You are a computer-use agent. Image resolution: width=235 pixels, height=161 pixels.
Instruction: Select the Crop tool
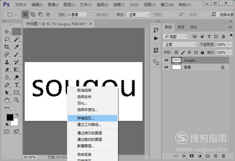tap(6, 47)
